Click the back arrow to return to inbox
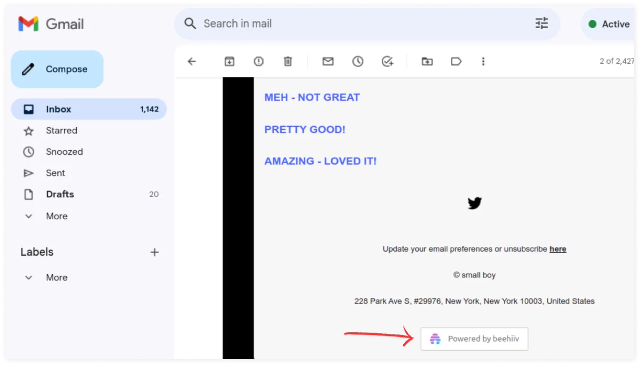This screenshot has width=641, height=366. coord(192,61)
